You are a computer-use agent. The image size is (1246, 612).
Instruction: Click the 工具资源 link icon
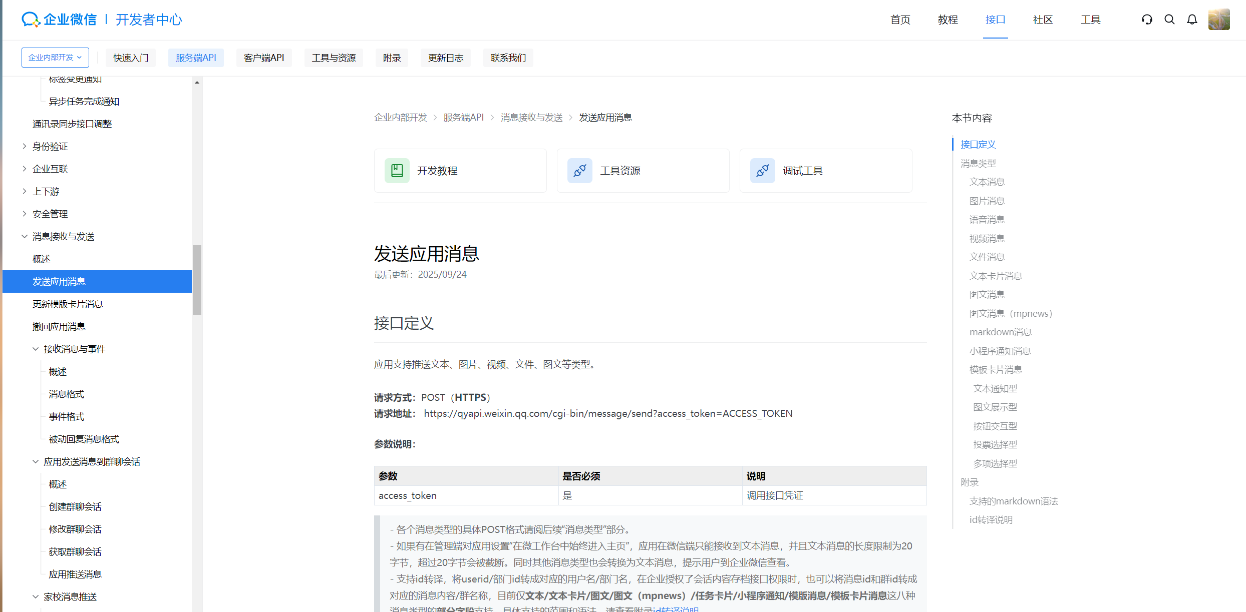pyautogui.click(x=579, y=171)
